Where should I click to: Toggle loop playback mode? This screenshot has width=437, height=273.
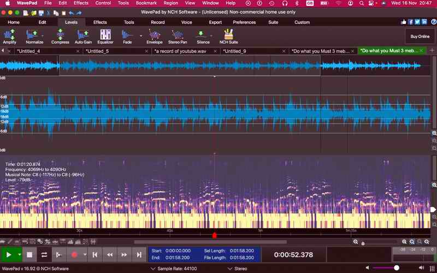[44, 254]
